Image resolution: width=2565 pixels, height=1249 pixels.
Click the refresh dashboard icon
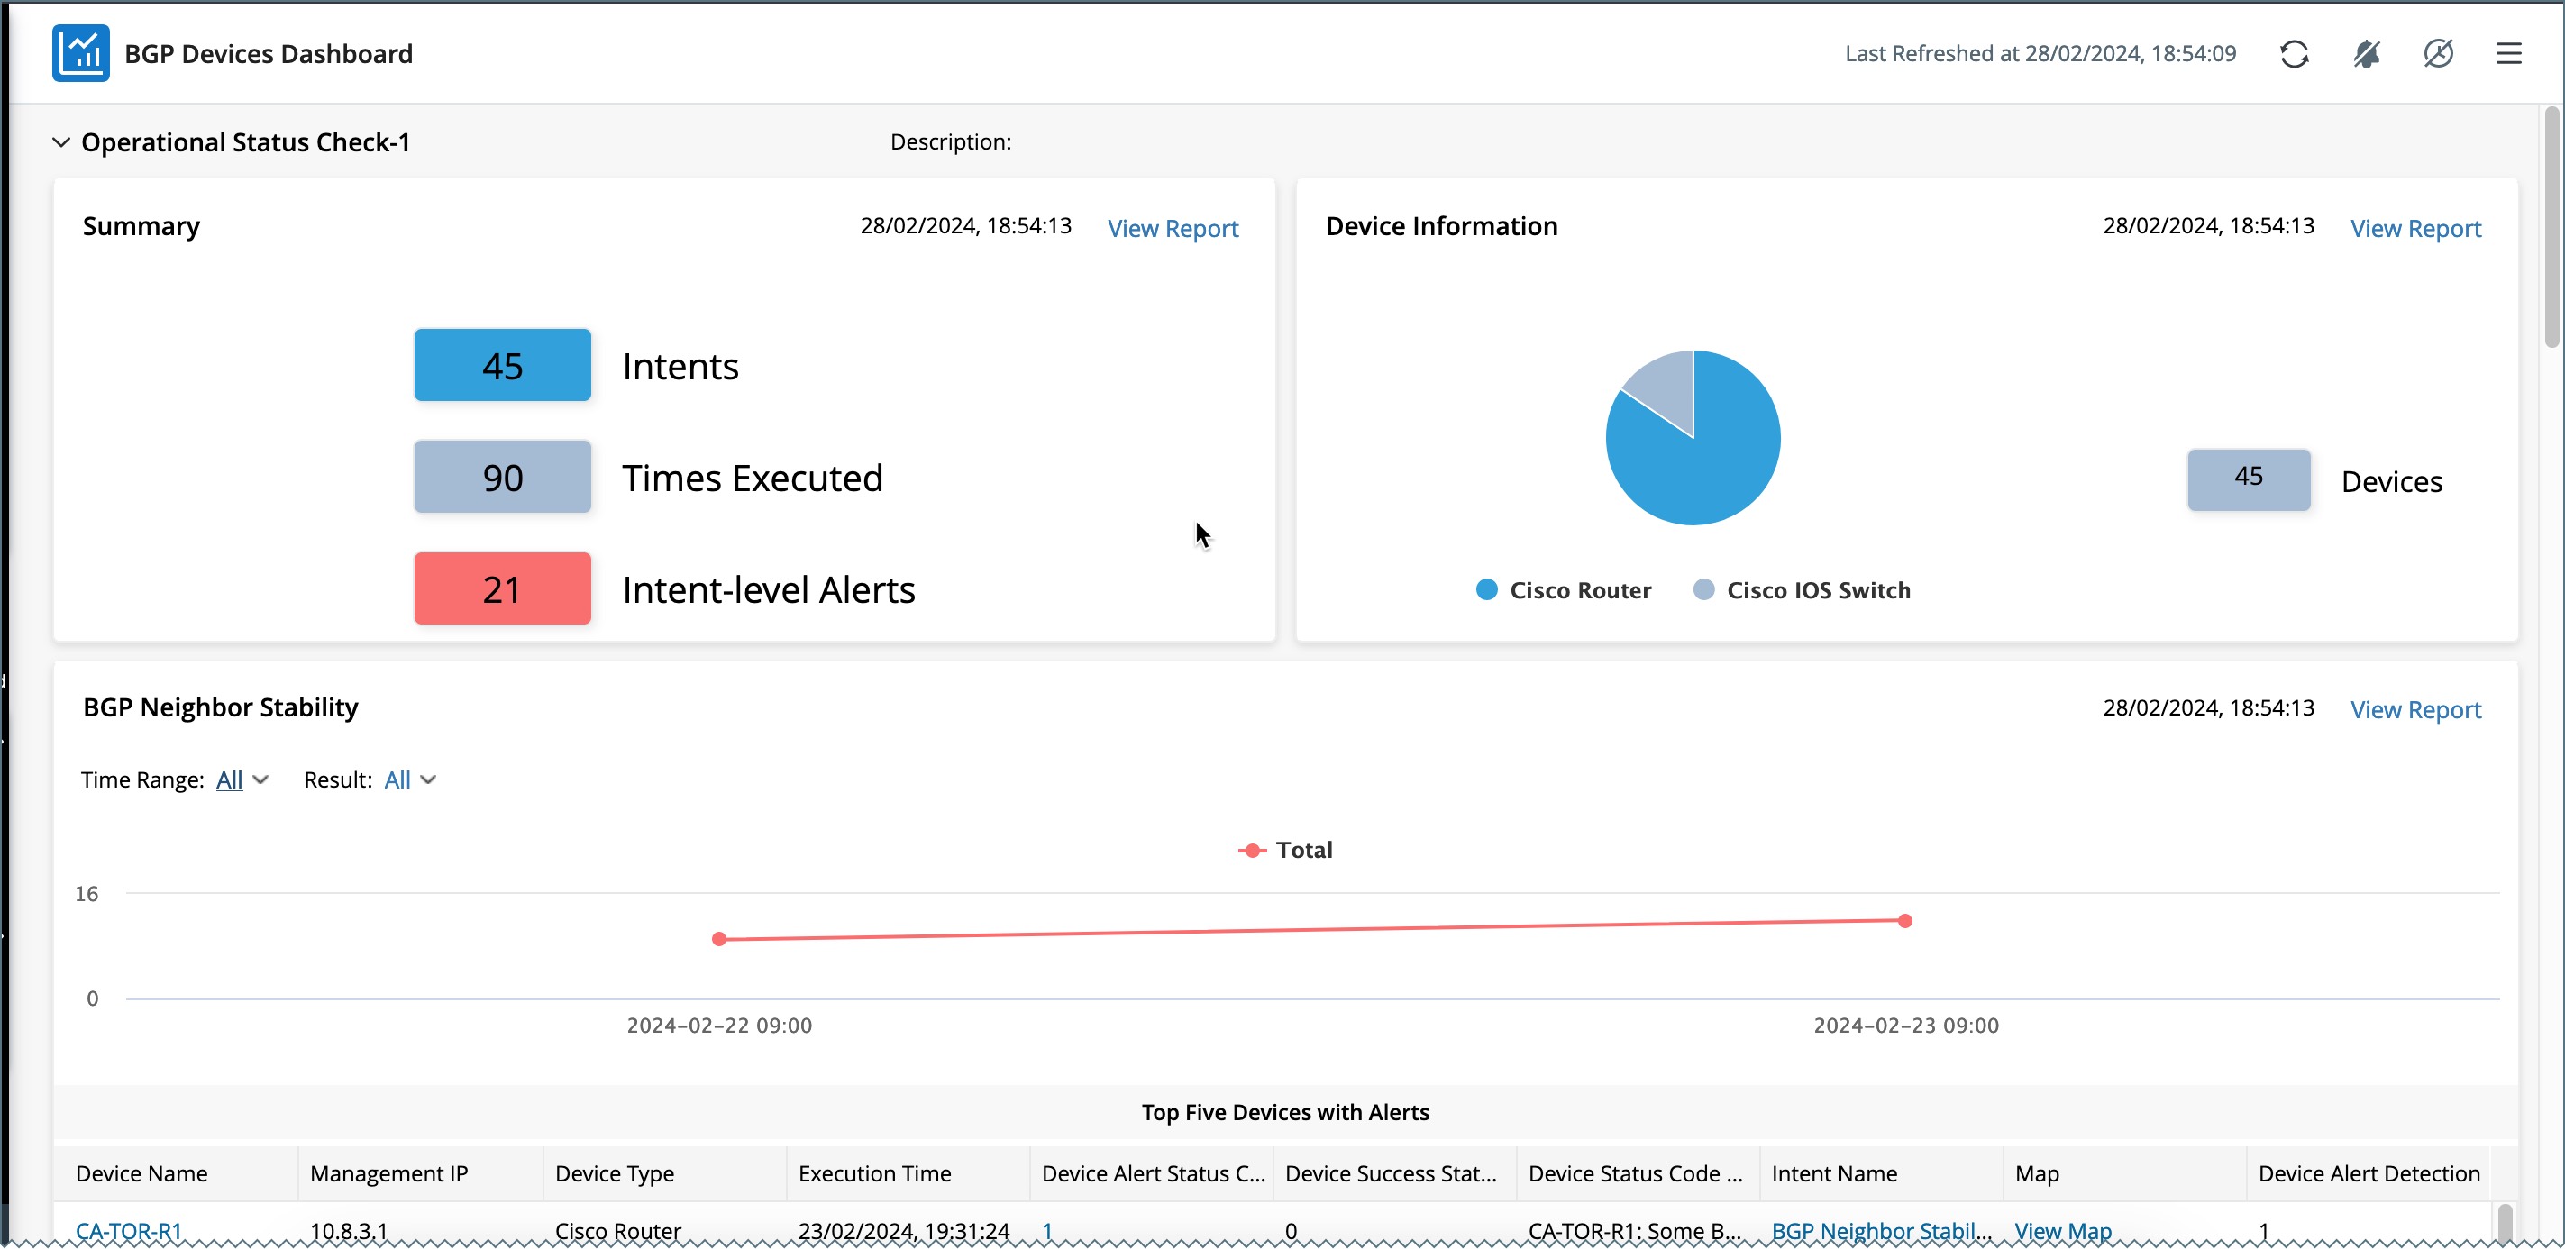click(x=2294, y=54)
